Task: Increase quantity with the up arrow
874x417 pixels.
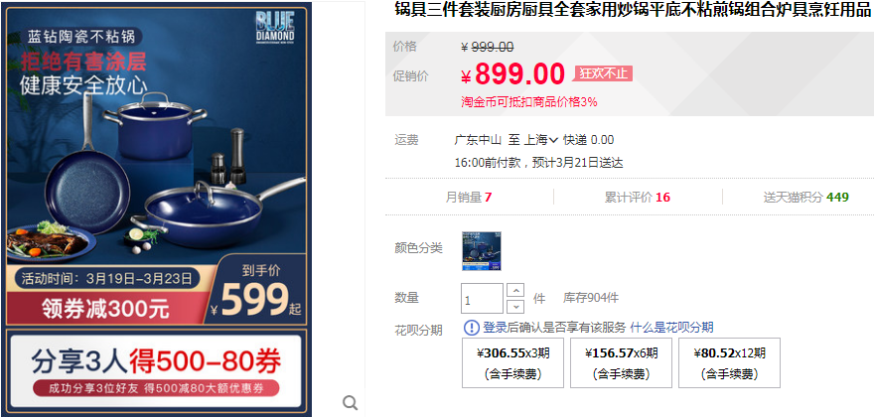Action: [516, 291]
